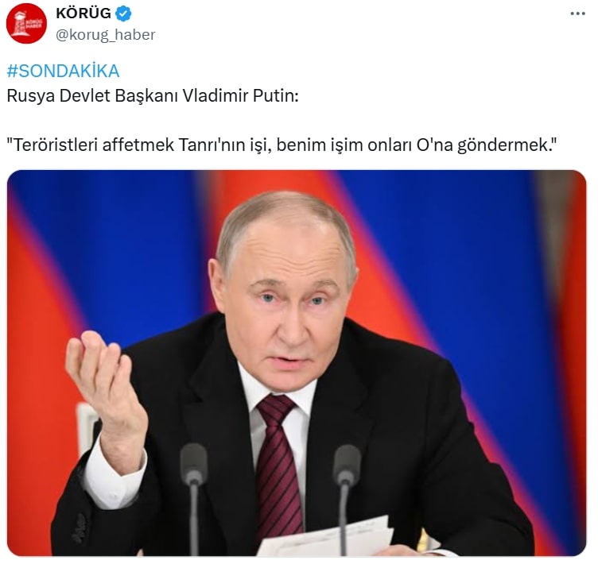Click the red flag stripe at photo left
This screenshot has height=568, width=598.
click(34, 343)
